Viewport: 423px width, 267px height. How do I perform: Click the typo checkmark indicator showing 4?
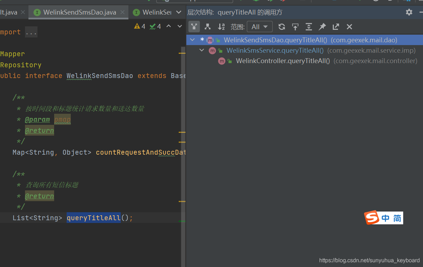point(155,26)
